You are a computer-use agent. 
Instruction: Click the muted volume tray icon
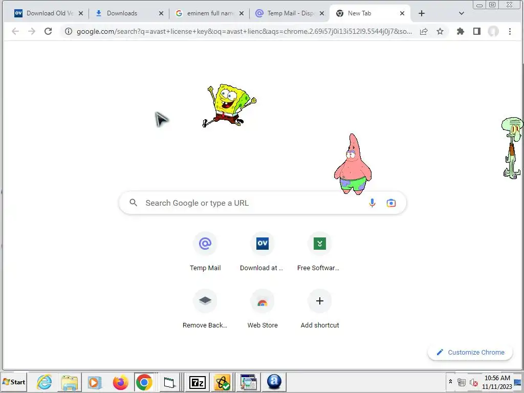pyautogui.click(x=473, y=382)
